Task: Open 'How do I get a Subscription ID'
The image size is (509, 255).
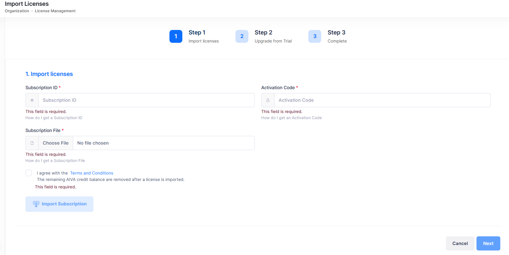Action: click(54, 118)
